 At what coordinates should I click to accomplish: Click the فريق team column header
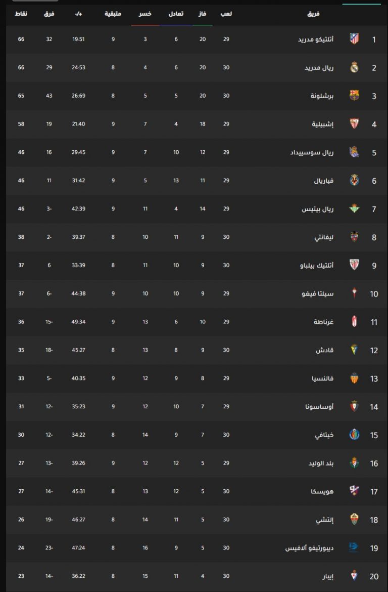(313, 14)
